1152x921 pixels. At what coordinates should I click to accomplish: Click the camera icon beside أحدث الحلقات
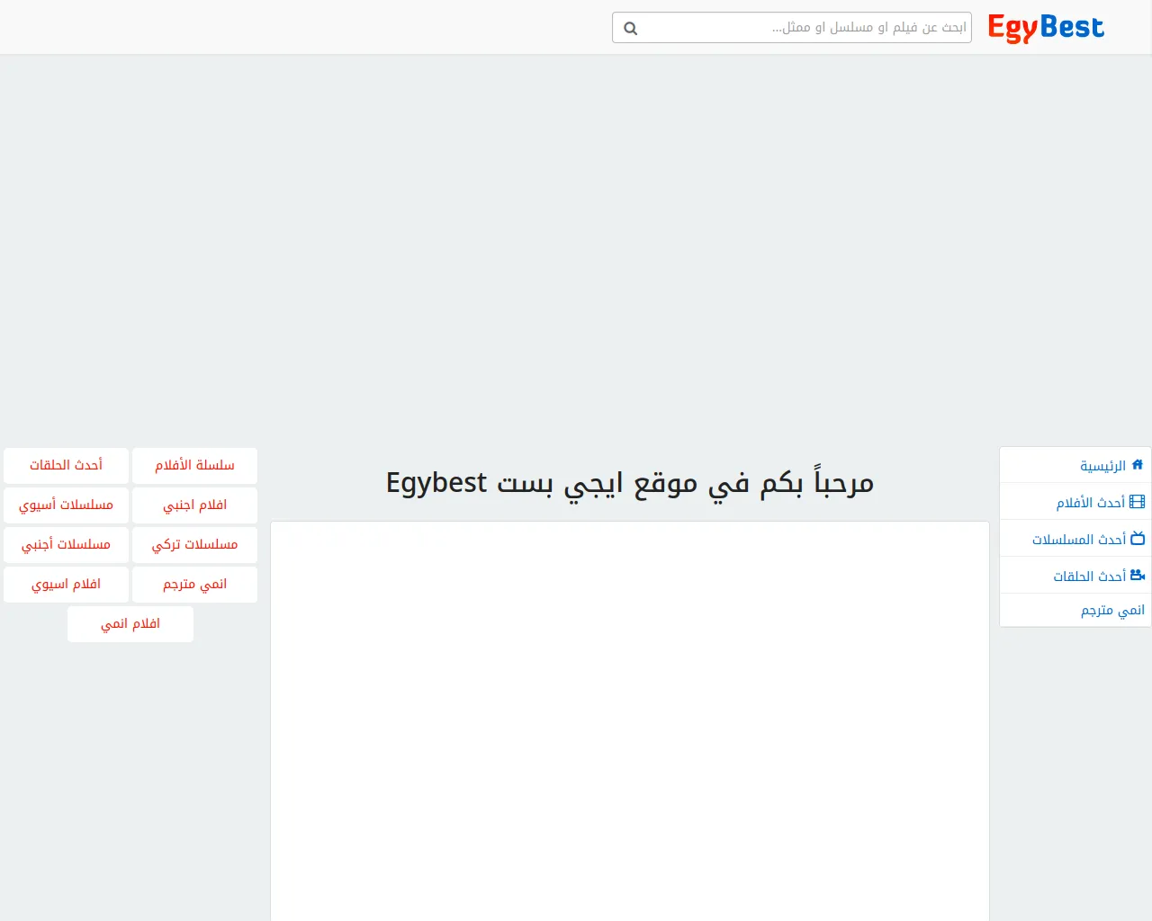pos(1138,576)
